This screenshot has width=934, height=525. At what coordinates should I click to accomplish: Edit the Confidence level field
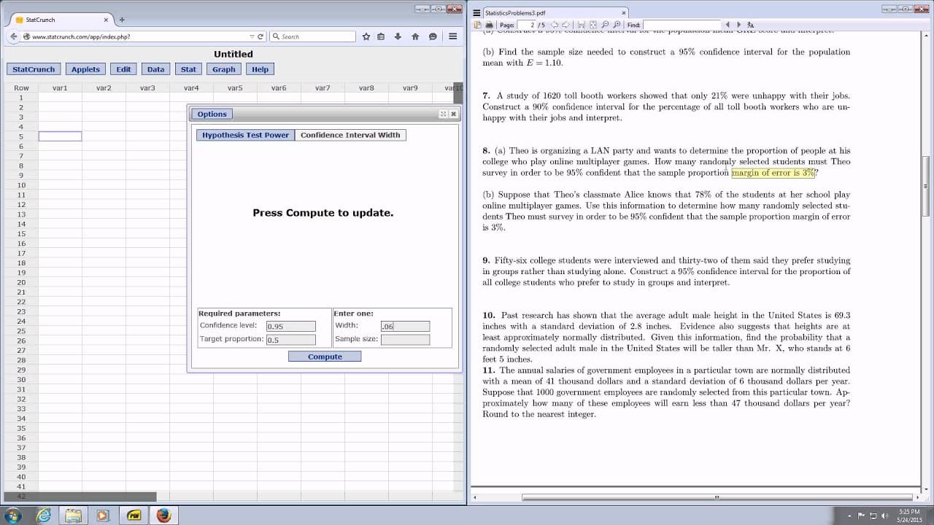[x=291, y=327]
